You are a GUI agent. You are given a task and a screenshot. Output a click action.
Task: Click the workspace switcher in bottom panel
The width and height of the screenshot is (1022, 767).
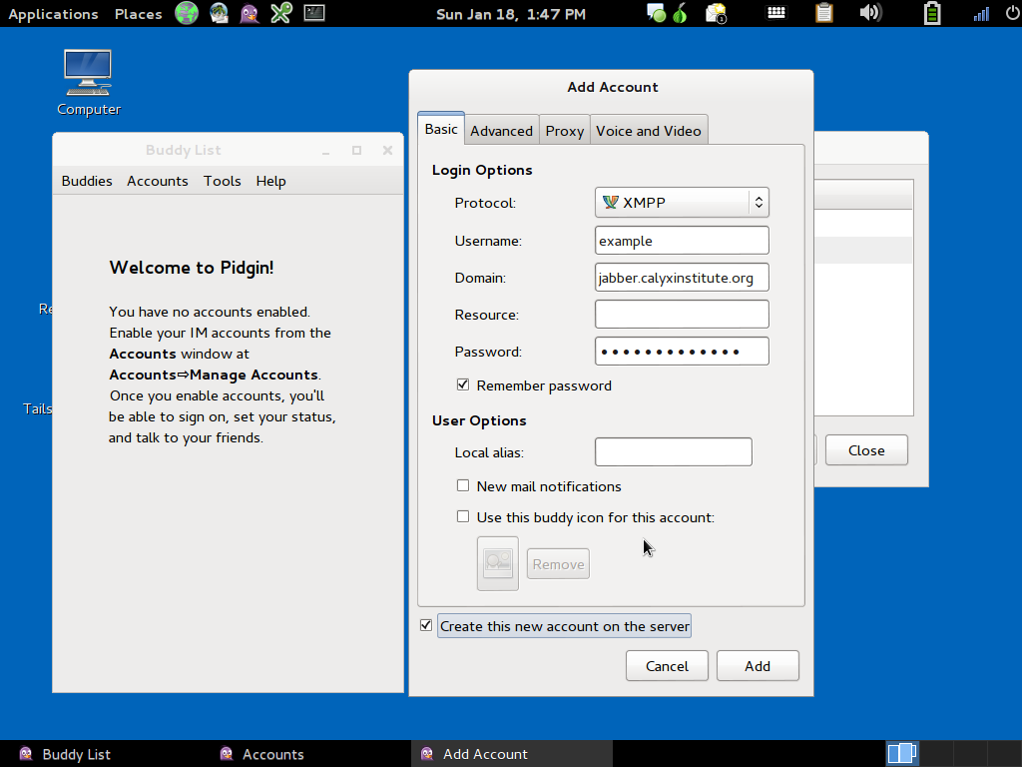click(902, 753)
